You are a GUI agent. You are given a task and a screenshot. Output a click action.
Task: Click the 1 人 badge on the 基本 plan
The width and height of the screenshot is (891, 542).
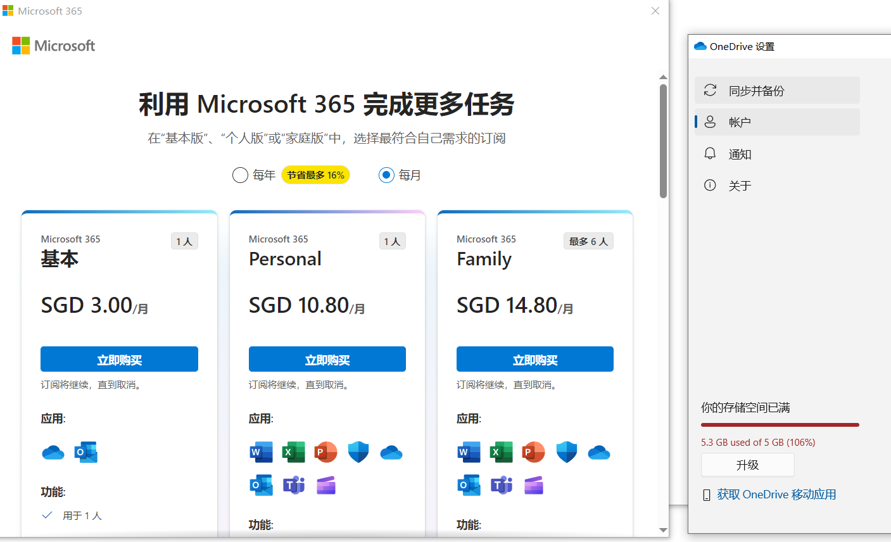[184, 241]
